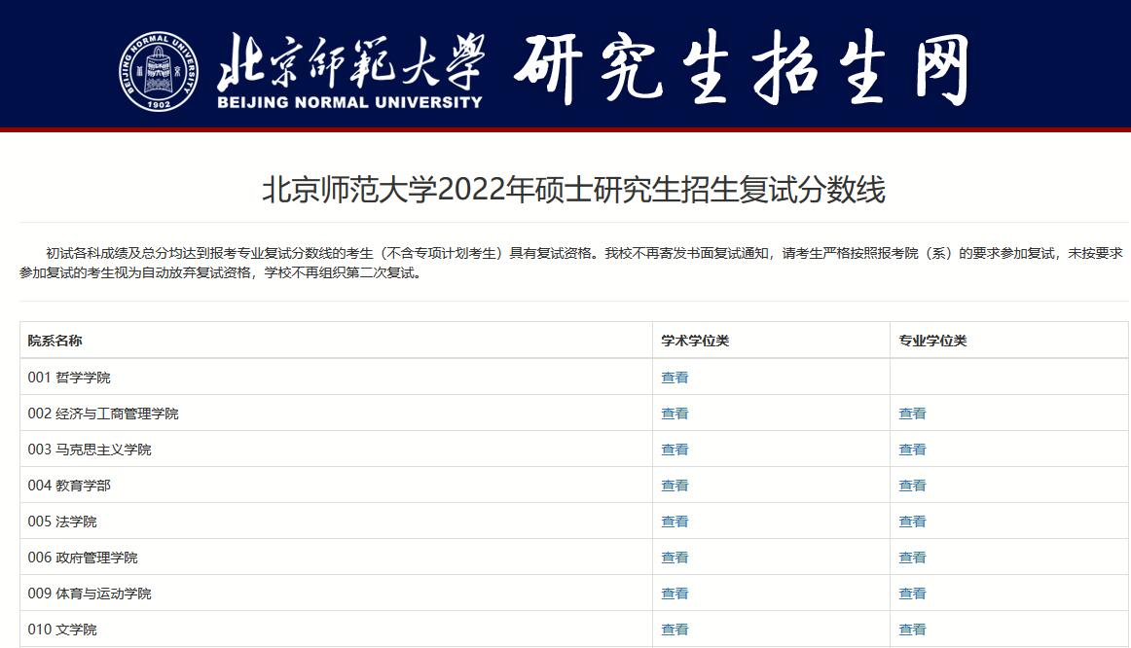Open professional degree scores for 005 法学院
This screenshot has height=648, width=1131.
pyautogui.click(x=913, y=521)
